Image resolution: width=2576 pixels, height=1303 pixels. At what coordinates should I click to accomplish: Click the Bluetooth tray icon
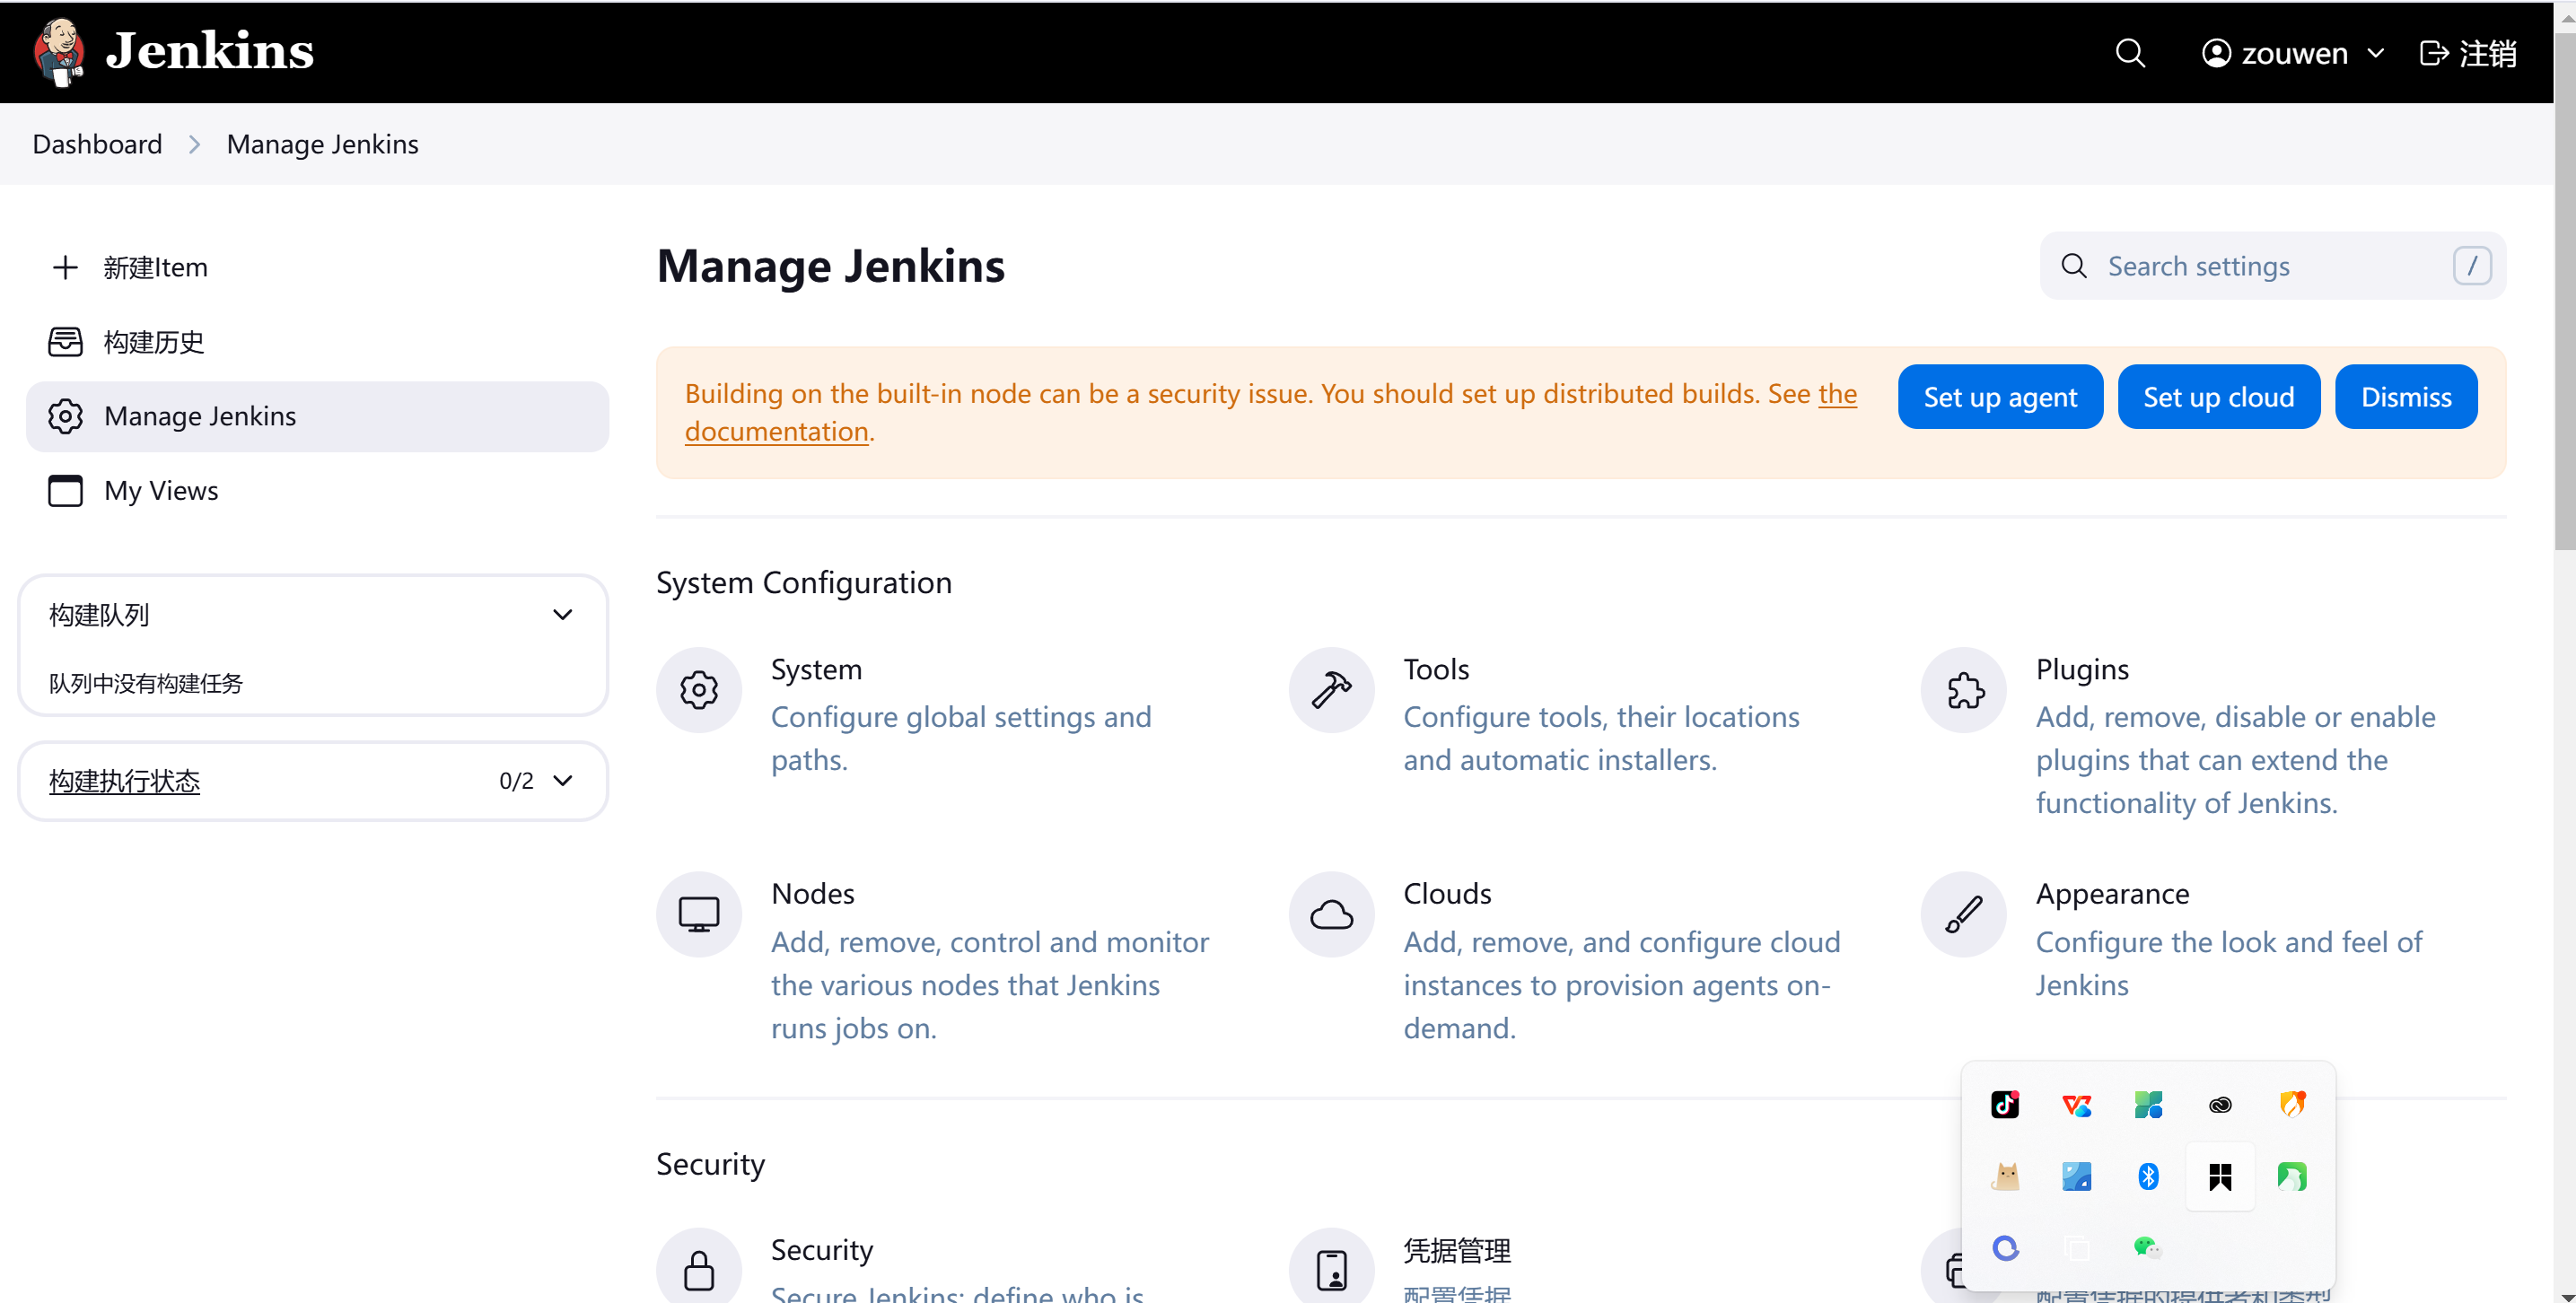2148,1176
